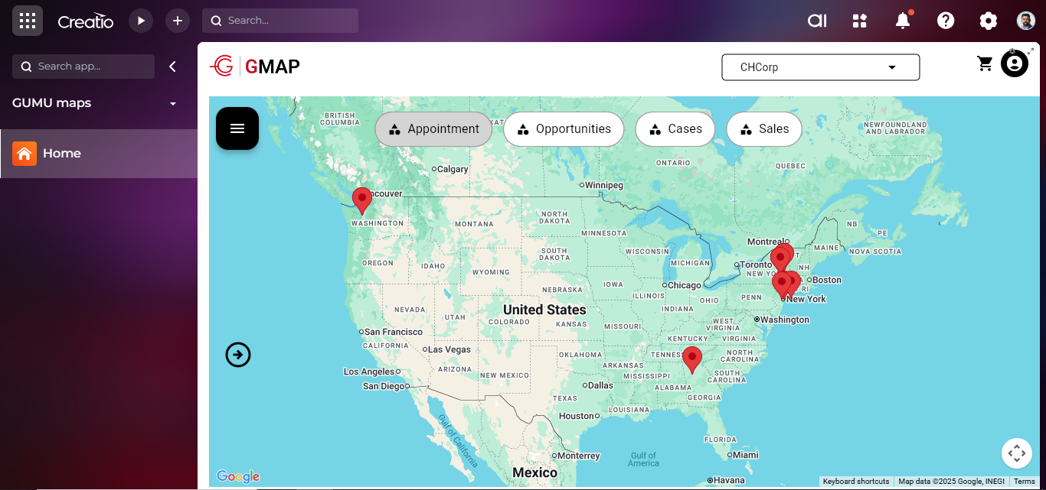Click the red pin near Vancouver
This screenshot has height=490, width=1046.
[361, 200]
